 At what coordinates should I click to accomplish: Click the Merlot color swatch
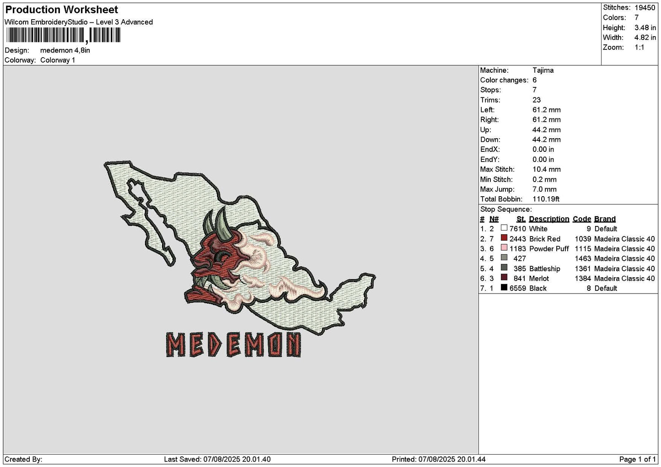(504, 278)
